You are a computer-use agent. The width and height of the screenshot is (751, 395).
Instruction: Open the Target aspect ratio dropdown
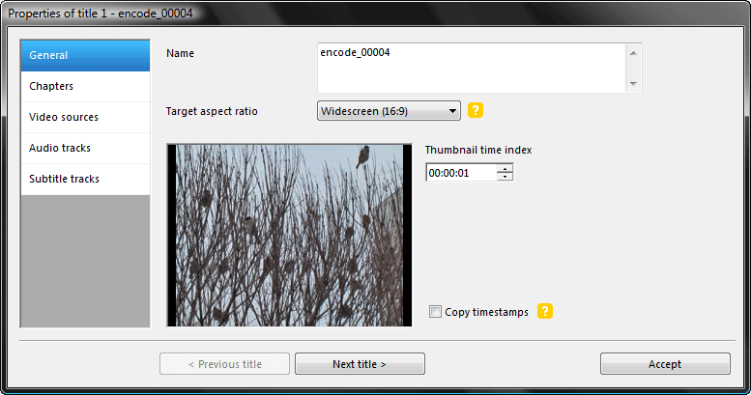(x=389, y=111)
